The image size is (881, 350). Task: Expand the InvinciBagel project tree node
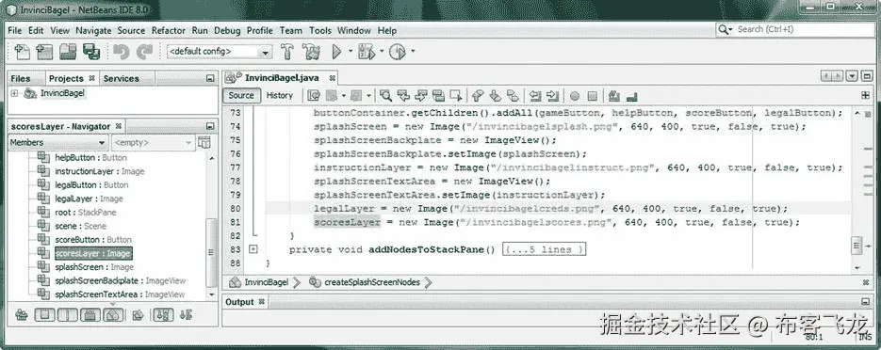(14, 93)
